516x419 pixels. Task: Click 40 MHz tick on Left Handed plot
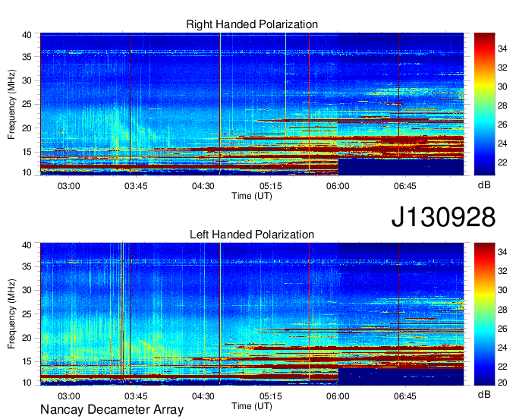pos(27,245)
